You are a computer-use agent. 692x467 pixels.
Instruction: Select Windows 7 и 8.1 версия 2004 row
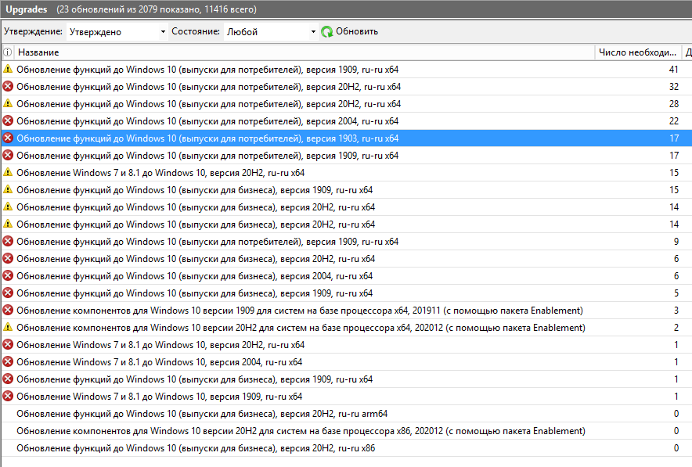(x=346, y=362)
